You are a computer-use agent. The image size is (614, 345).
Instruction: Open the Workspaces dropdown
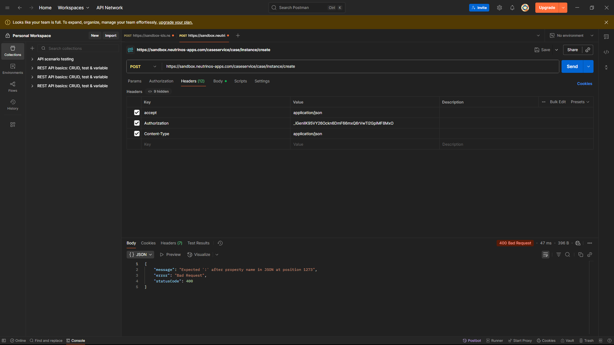coord(73,8)
